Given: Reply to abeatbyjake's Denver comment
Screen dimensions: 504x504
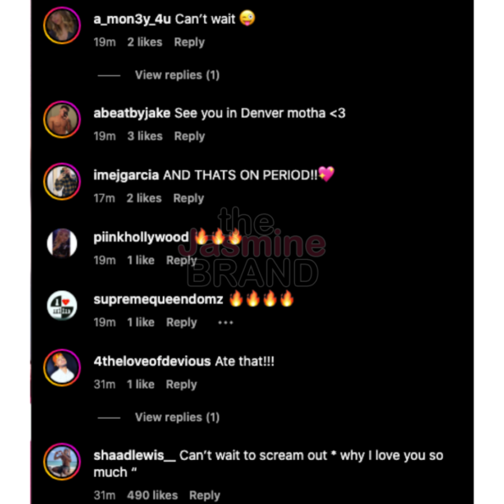Looking at the screenshot, I should tap(190, 136).
